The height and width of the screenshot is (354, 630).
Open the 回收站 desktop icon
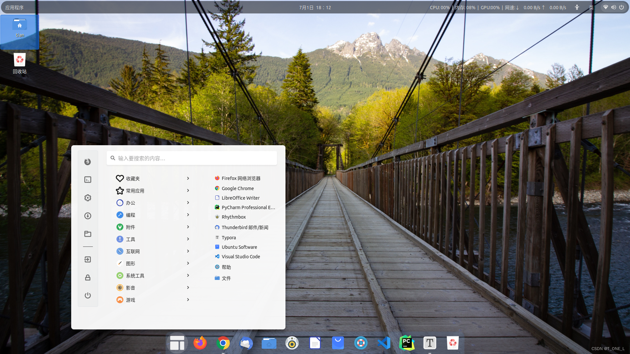[20, 64]
